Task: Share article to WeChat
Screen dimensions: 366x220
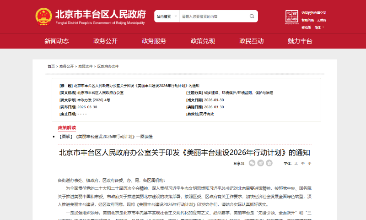Action: point(253,163)
